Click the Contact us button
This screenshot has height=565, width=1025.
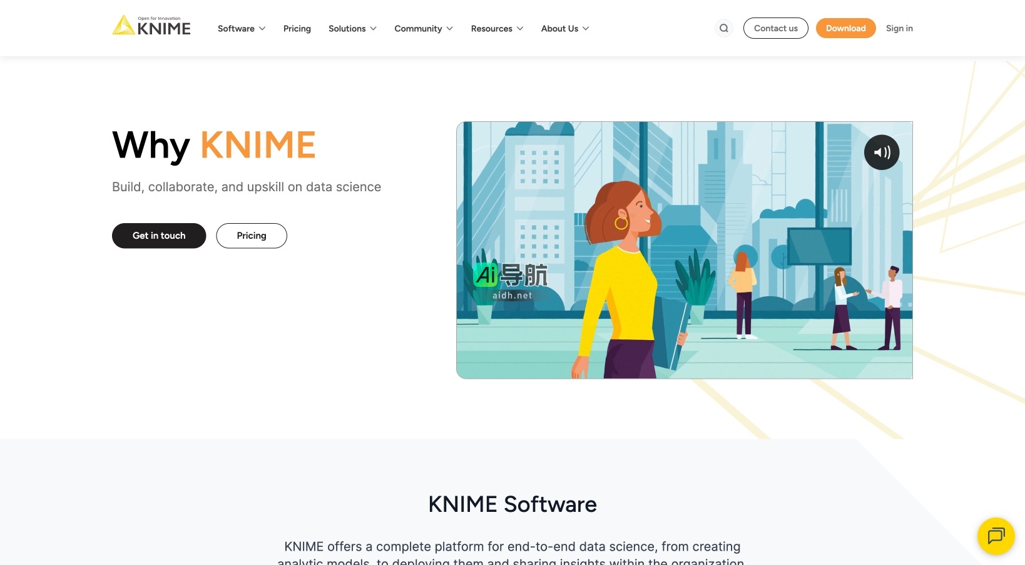[775, 28]
